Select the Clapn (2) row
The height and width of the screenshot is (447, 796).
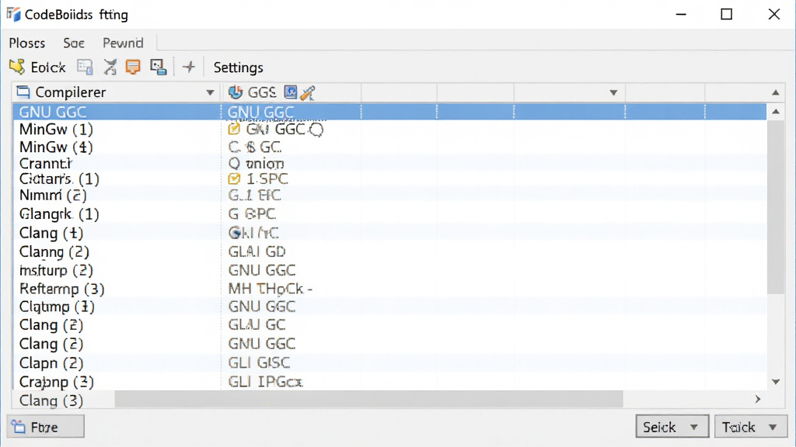click(389, 363)
